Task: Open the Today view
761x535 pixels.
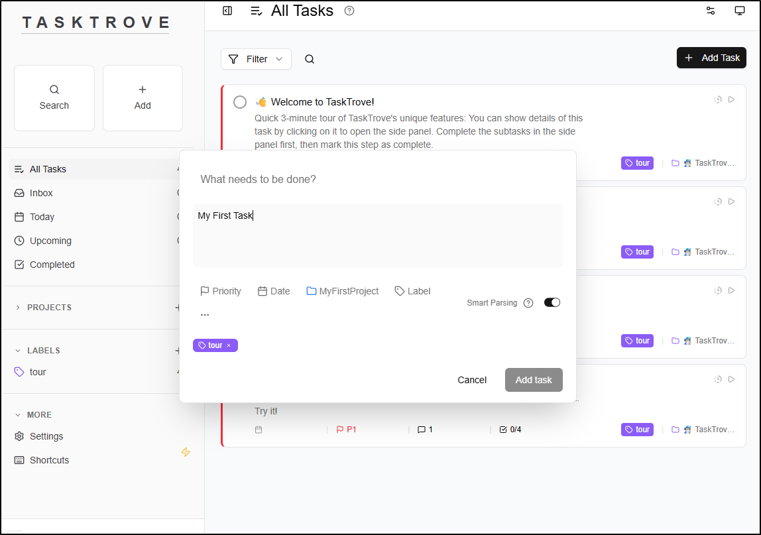Action: point(95,217)
